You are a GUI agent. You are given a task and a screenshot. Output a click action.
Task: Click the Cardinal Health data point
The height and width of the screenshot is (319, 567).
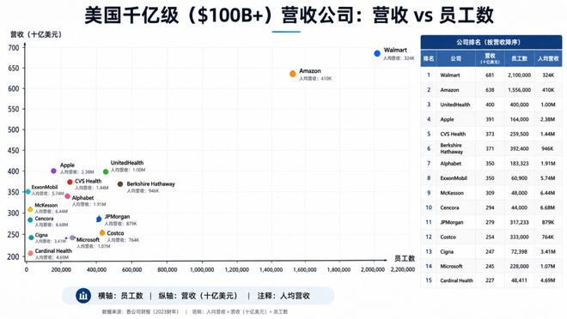(30, 253)
